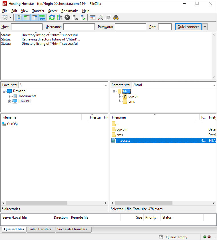Toggle directory comparison

101,17
